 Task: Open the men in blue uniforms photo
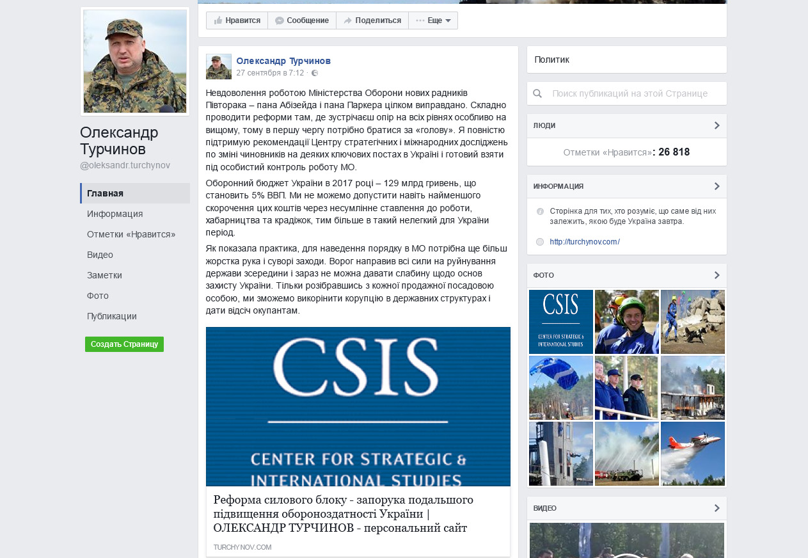pos(627,388)
